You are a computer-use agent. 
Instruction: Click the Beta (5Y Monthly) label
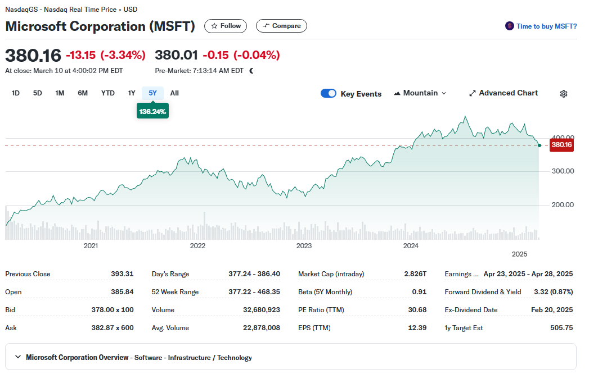(x=325, y=292)
